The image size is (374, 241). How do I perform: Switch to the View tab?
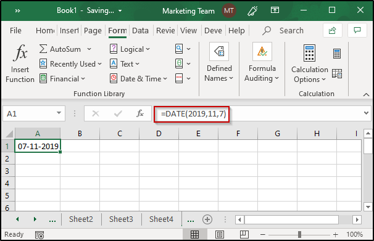(x=188, y=30)
